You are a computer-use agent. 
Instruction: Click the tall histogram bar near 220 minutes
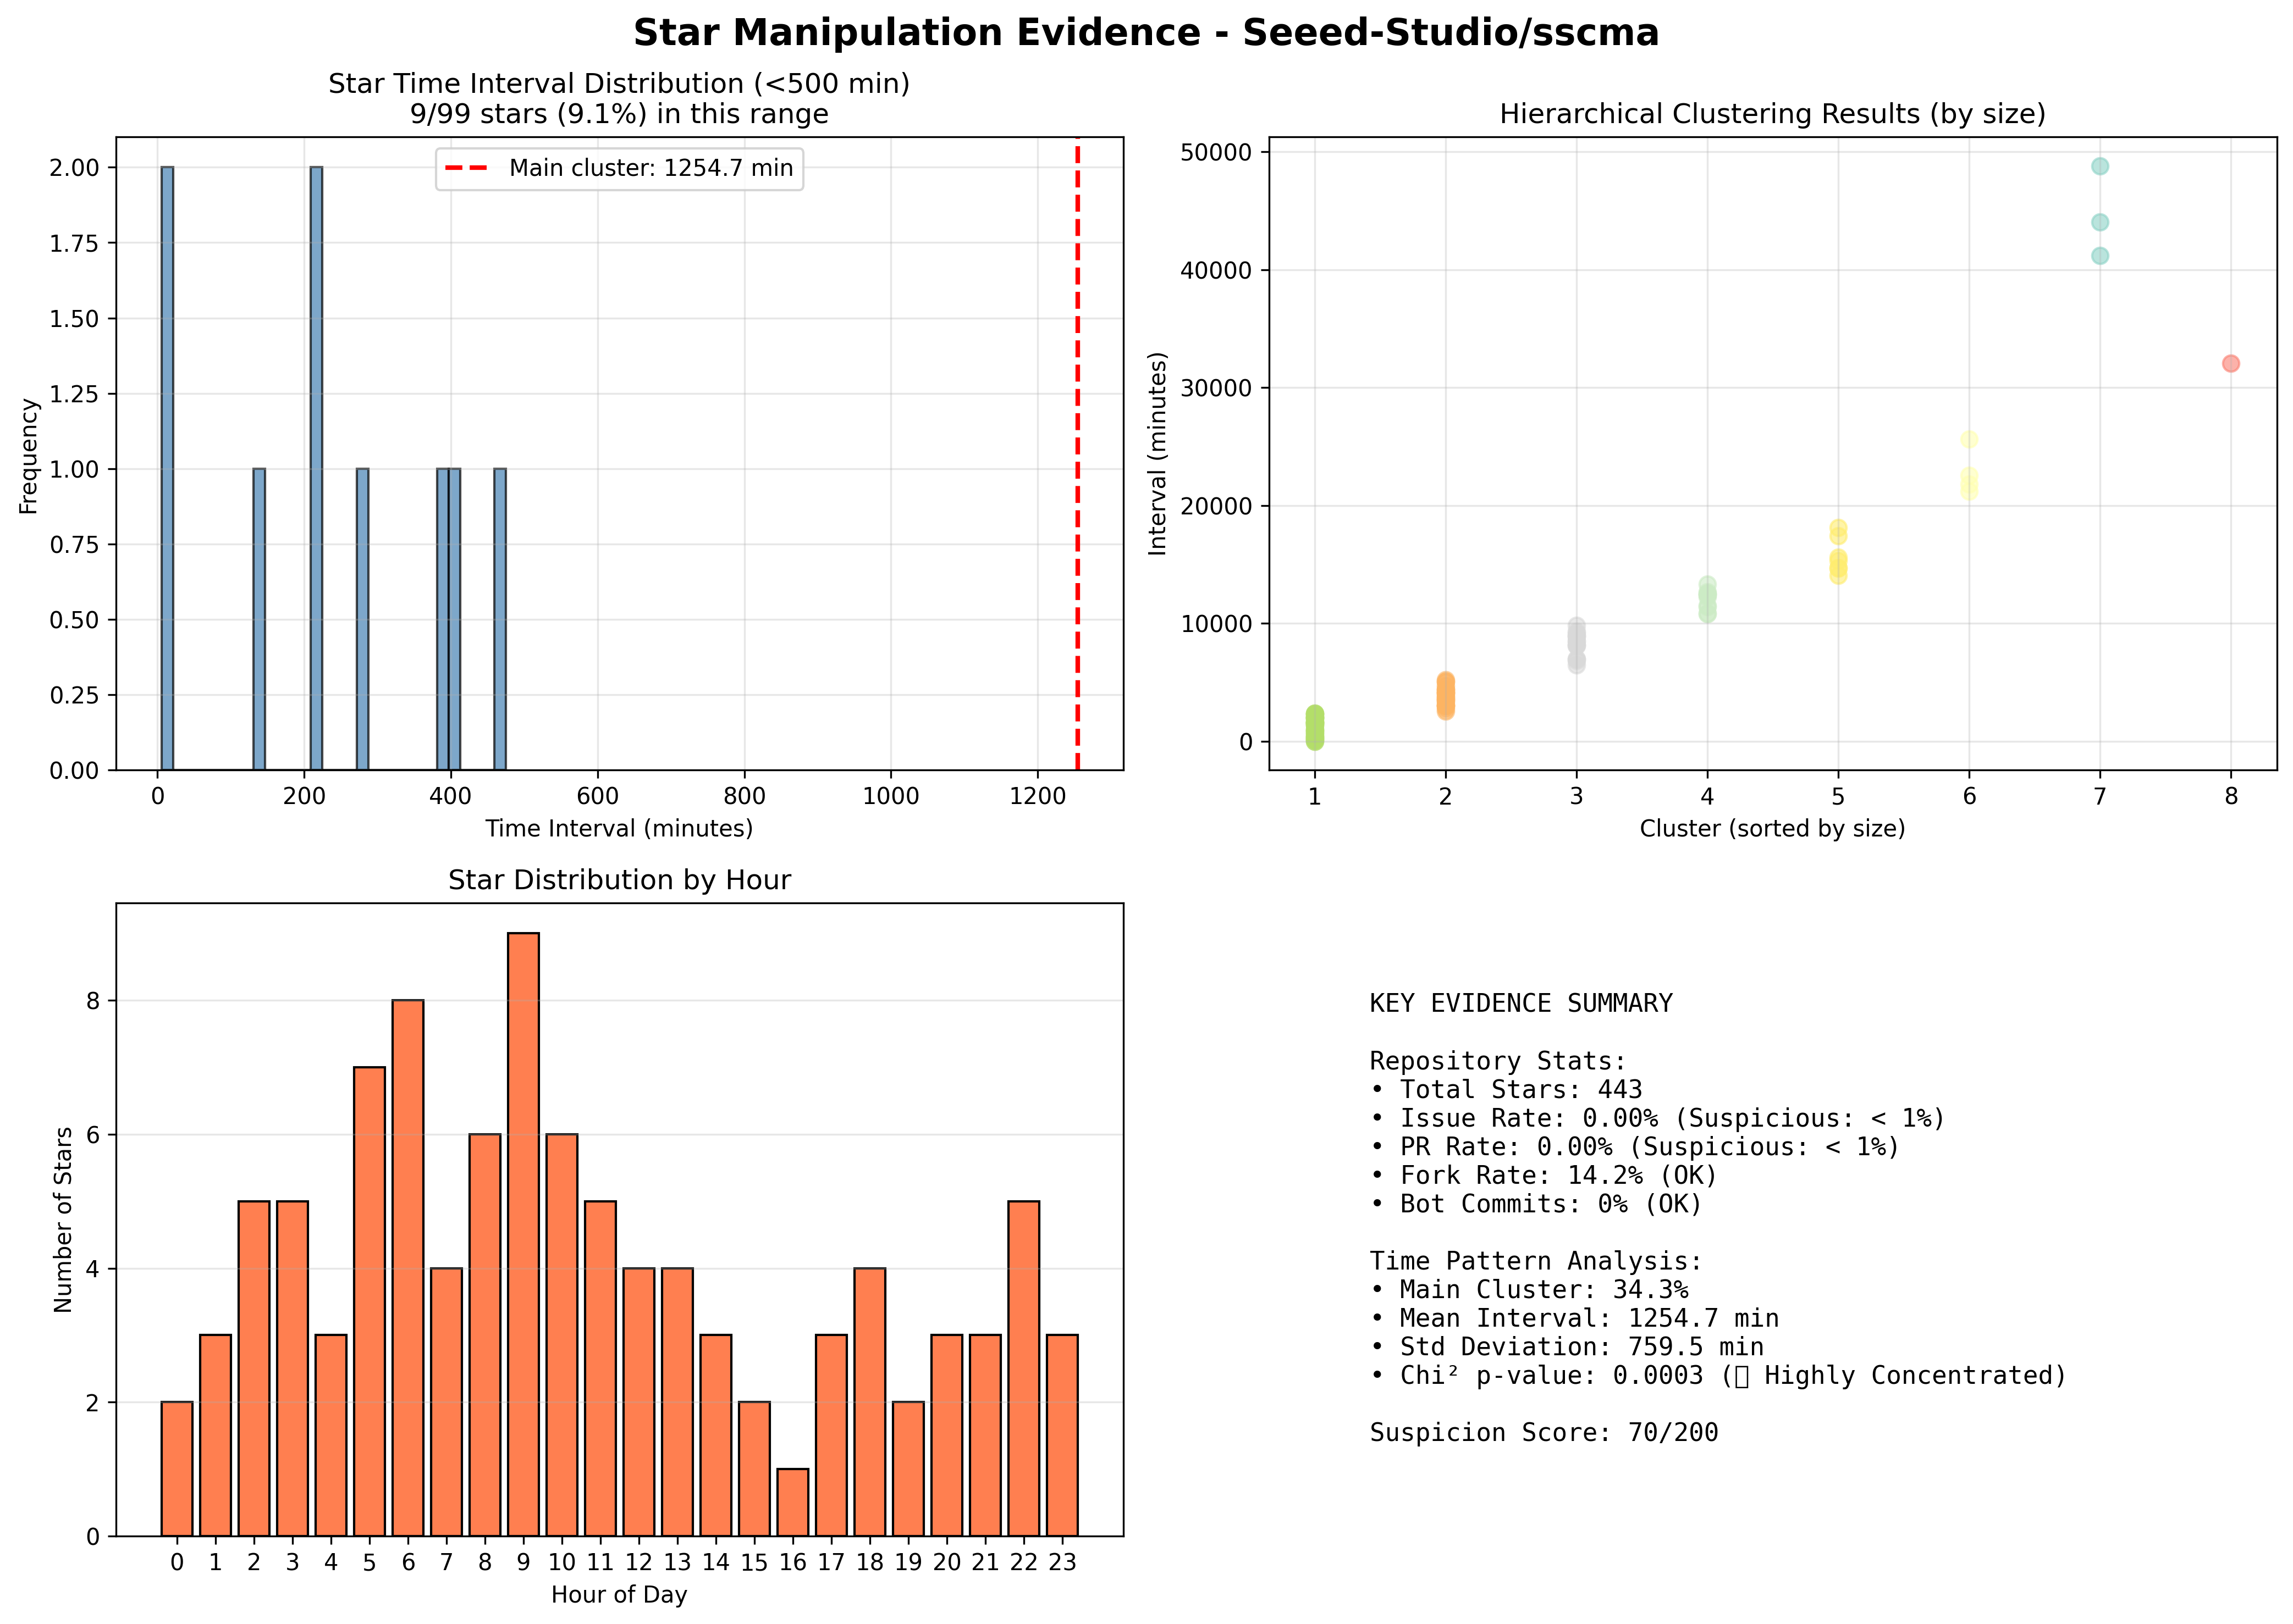pos(316,468)
